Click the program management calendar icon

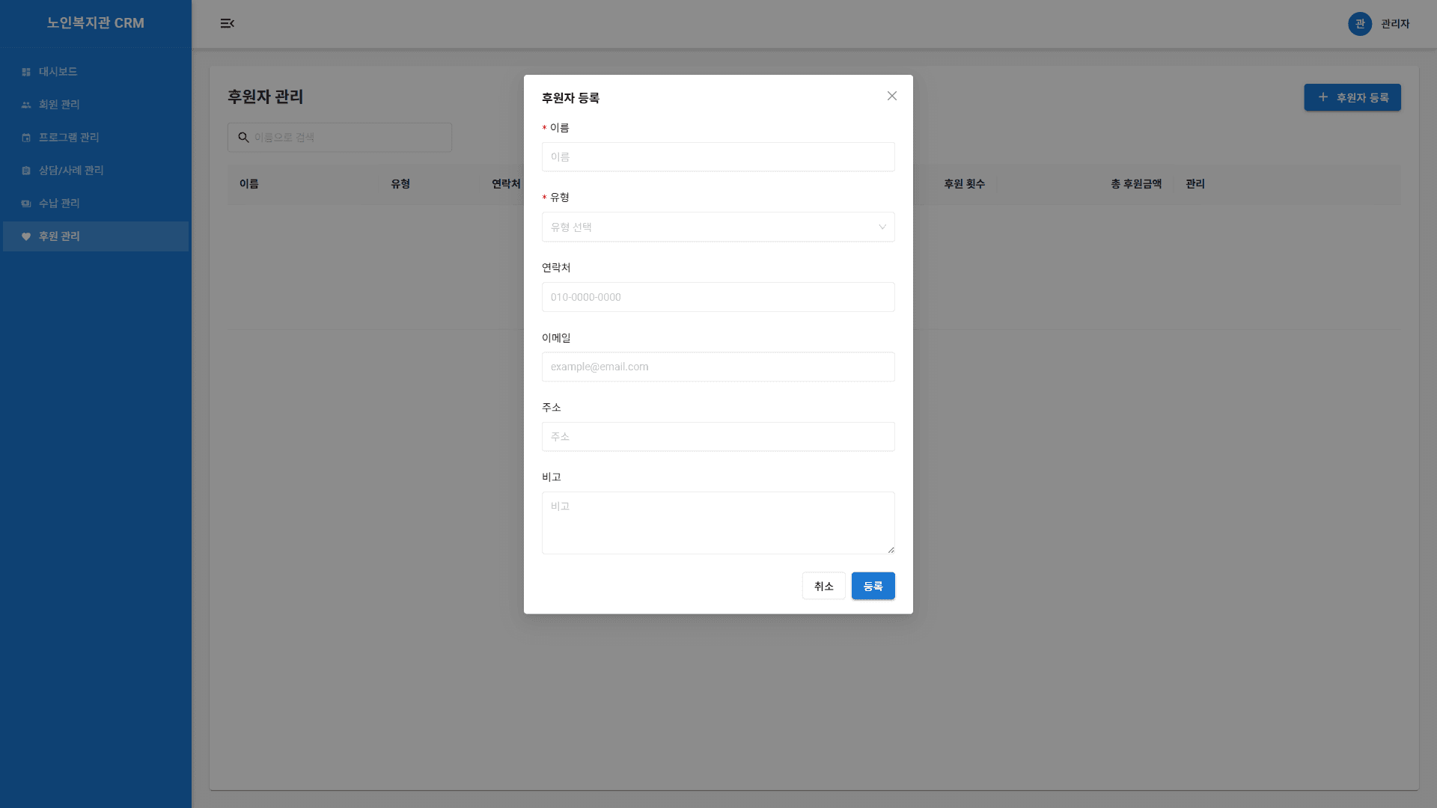coord(26,138)
